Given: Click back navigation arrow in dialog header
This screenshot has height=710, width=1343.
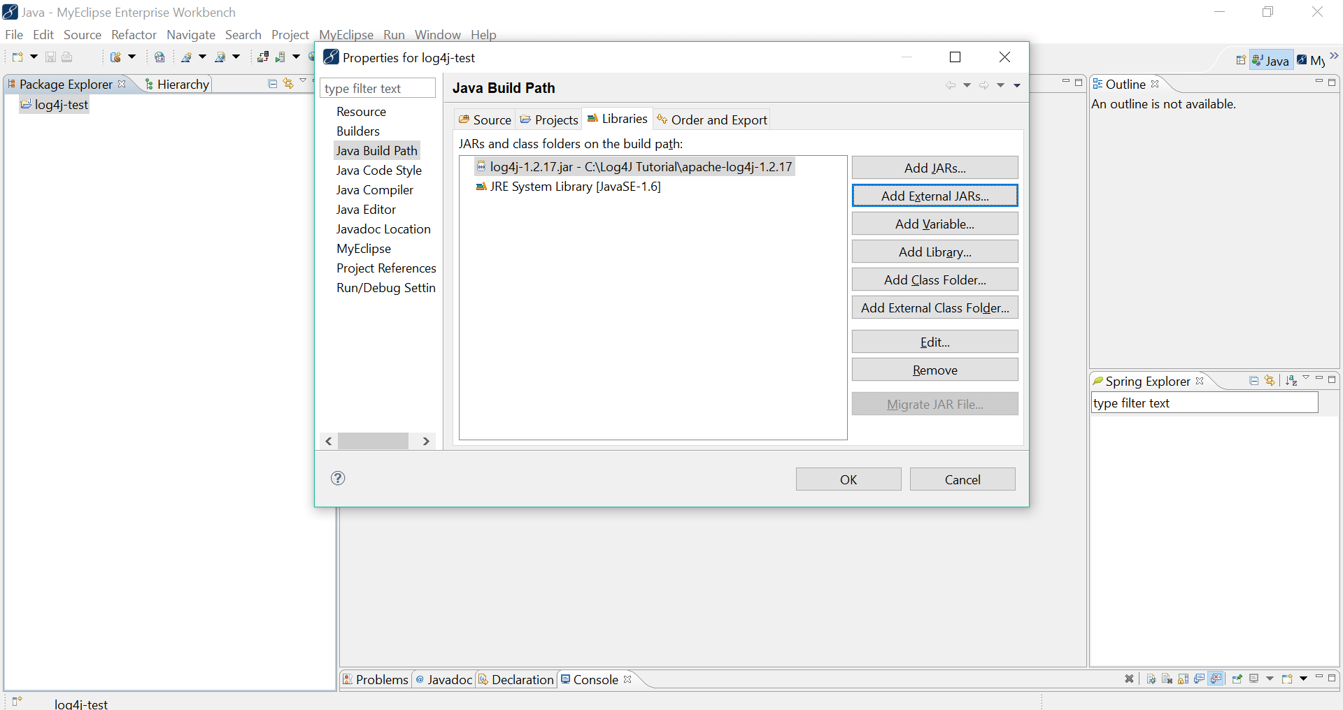Looking at the screenshot, I should 951,85.
